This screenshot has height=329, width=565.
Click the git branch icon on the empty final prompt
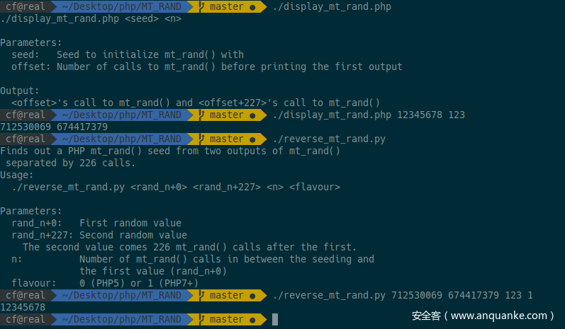pos(202,319)
